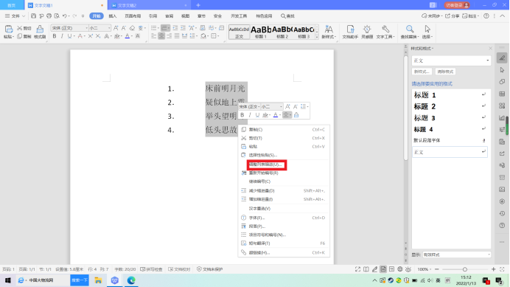Open the font size dropdown in ribbon
This screenshot has height=287, width=510.
pyautogui.click(x=109, y=28)
